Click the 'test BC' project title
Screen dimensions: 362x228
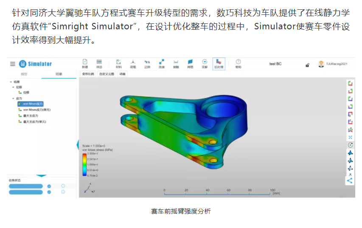point(275,64)
